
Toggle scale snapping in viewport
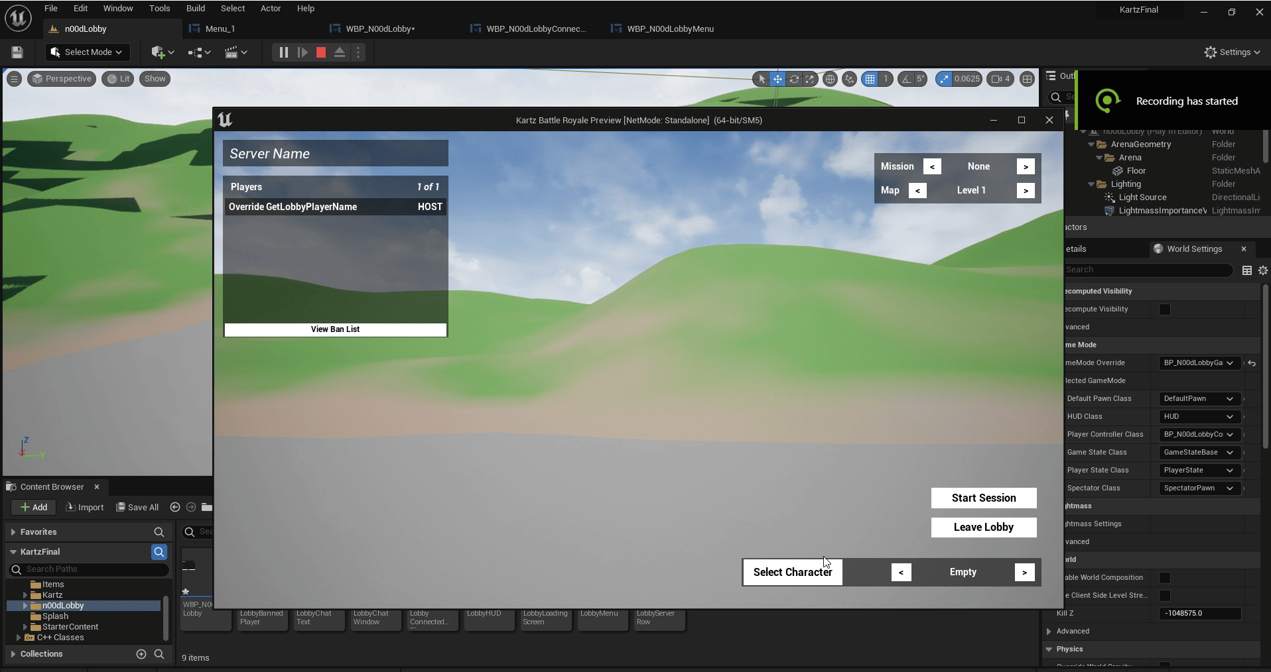(x=943, y=79)
